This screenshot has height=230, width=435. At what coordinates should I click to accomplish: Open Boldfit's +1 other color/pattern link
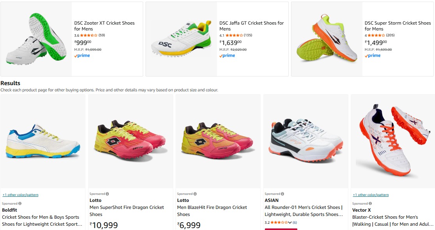coord(20,195)
